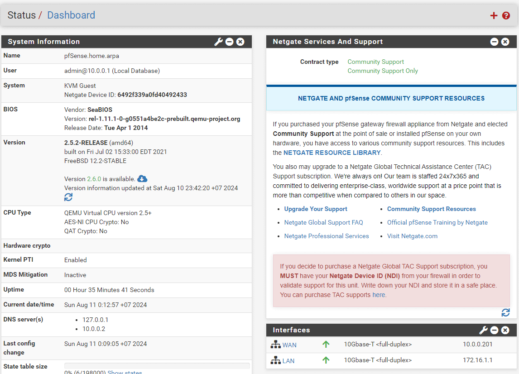Click the 'here' TAC purchase link
This screenshot has width=519, height=374.
(x=379, y=295)
